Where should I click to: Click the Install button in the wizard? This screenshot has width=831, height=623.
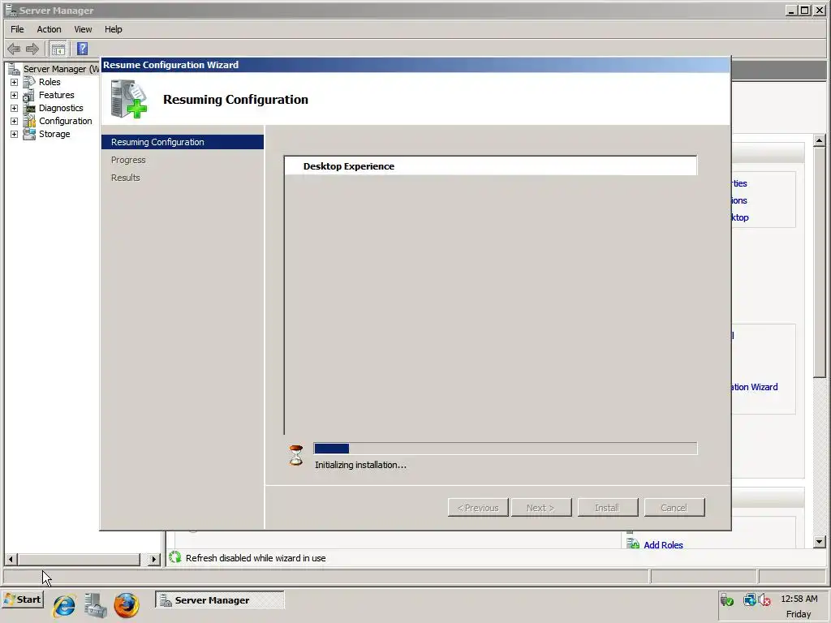(607, 508)
